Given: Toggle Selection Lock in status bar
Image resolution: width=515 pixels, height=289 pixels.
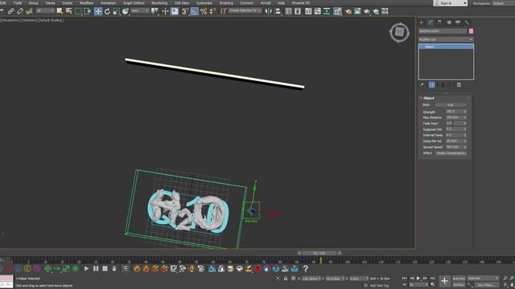Looking at the screenshot, I should 286,279.
